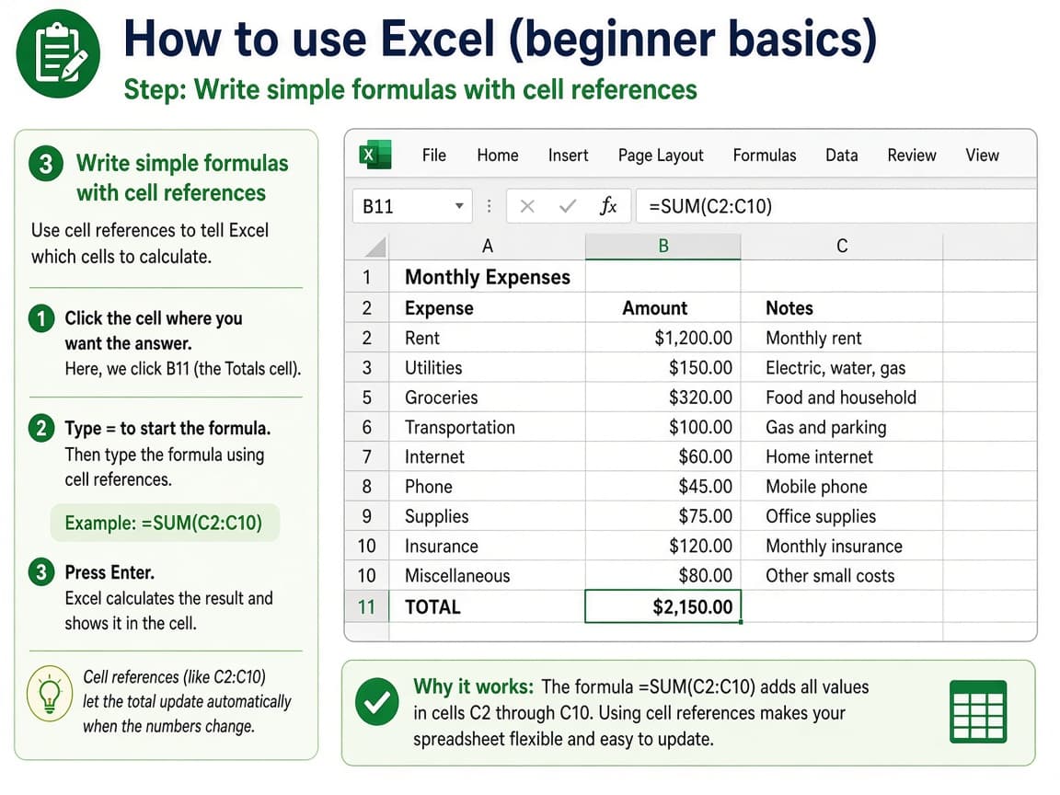Screen dimensions: 1060x795
Task: Select the $100.00 amount cell
Action: 663,427
